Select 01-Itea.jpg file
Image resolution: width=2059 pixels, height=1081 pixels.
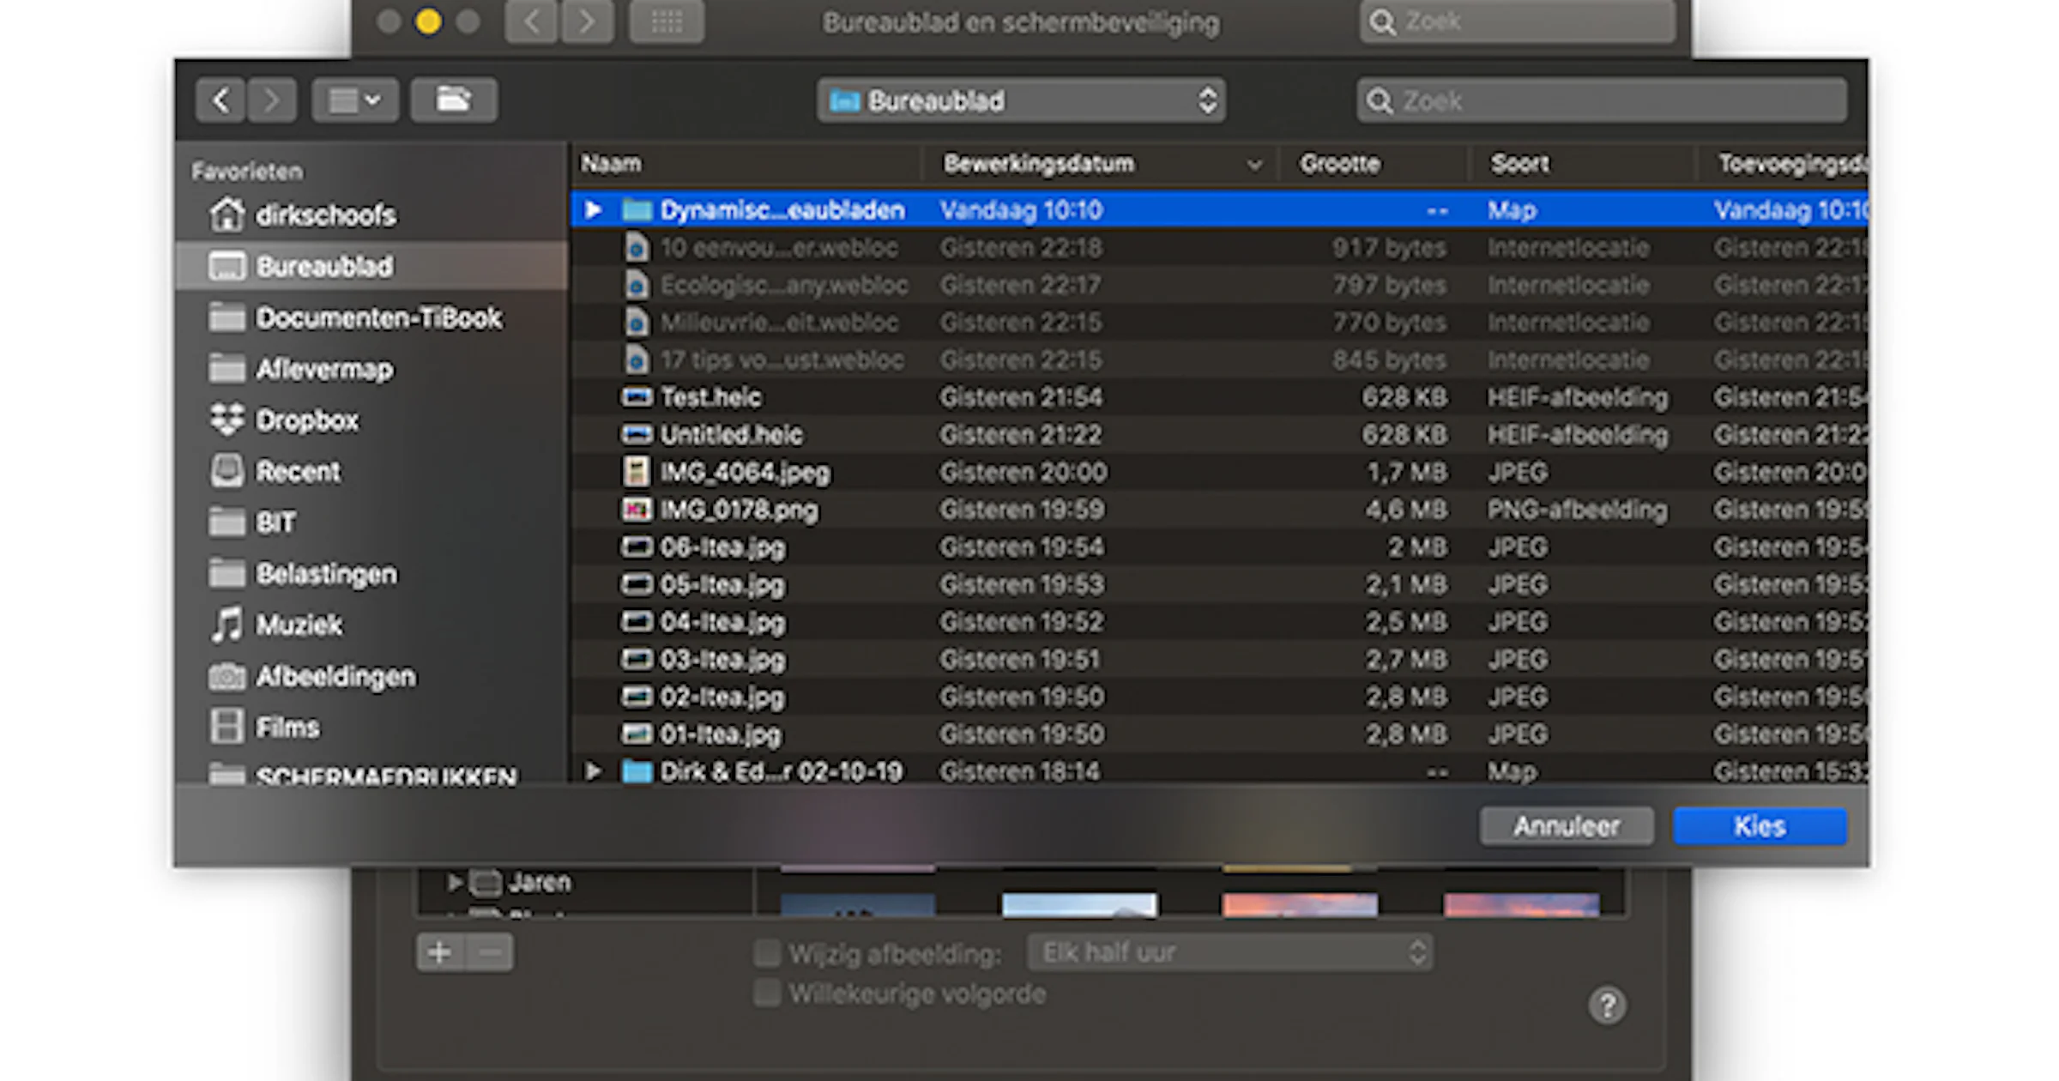(x=1219, y=734)
